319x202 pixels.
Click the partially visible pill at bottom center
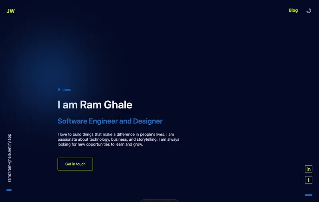pyautogui.click(x=159, y=200)
